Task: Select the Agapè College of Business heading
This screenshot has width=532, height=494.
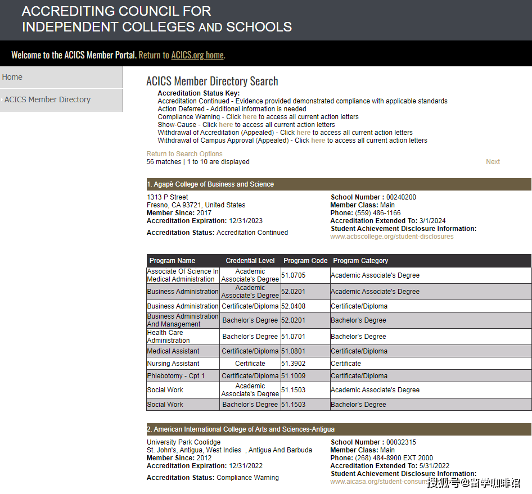Action: pos(210,184)
